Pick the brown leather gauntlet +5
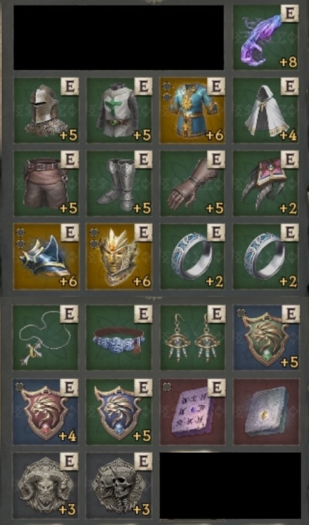 pos(193,183)
